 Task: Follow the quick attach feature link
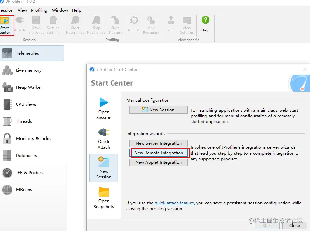point(174,203)
